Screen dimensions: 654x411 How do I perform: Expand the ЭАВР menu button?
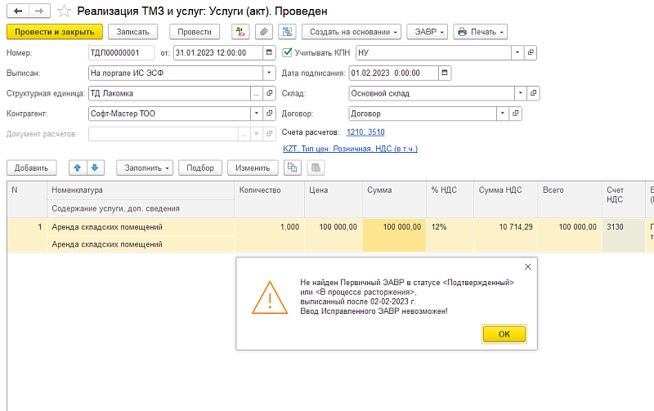point(427,32)
